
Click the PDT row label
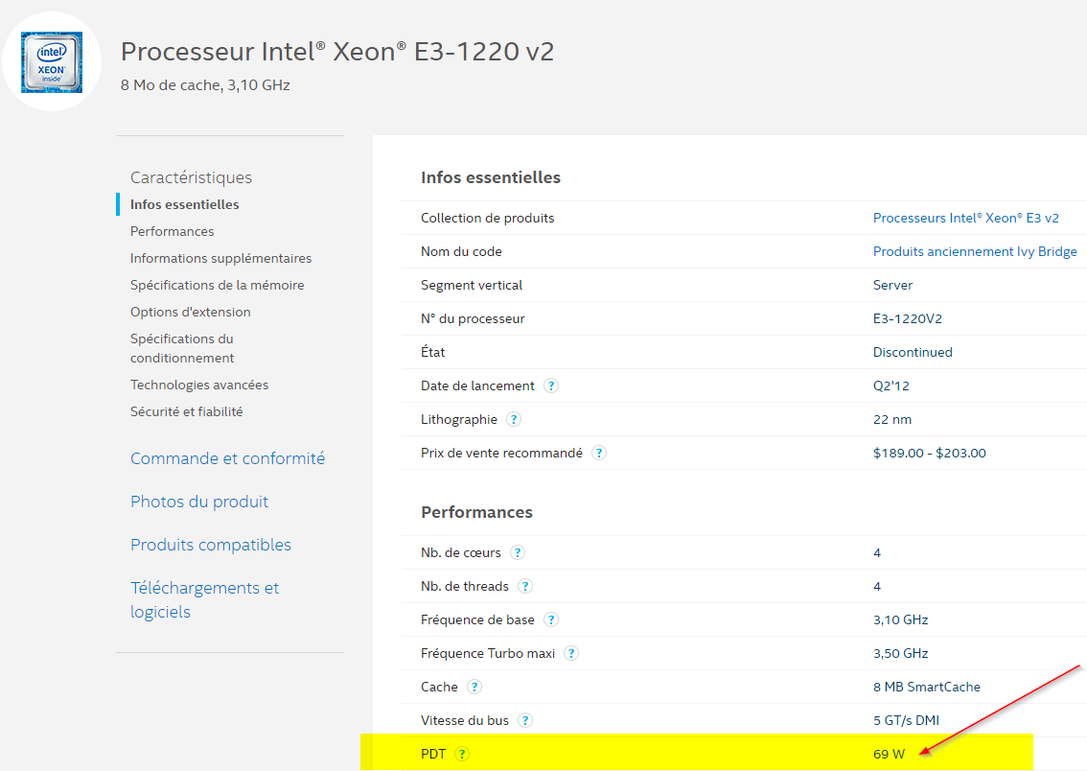point(433,754)
